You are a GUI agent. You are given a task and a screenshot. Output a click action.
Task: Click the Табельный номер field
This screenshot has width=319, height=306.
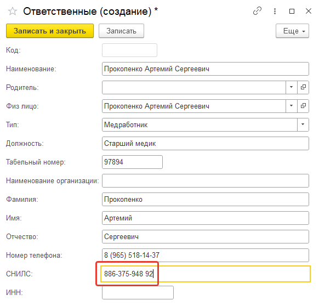pyautogui.click(x=132, y=162)
